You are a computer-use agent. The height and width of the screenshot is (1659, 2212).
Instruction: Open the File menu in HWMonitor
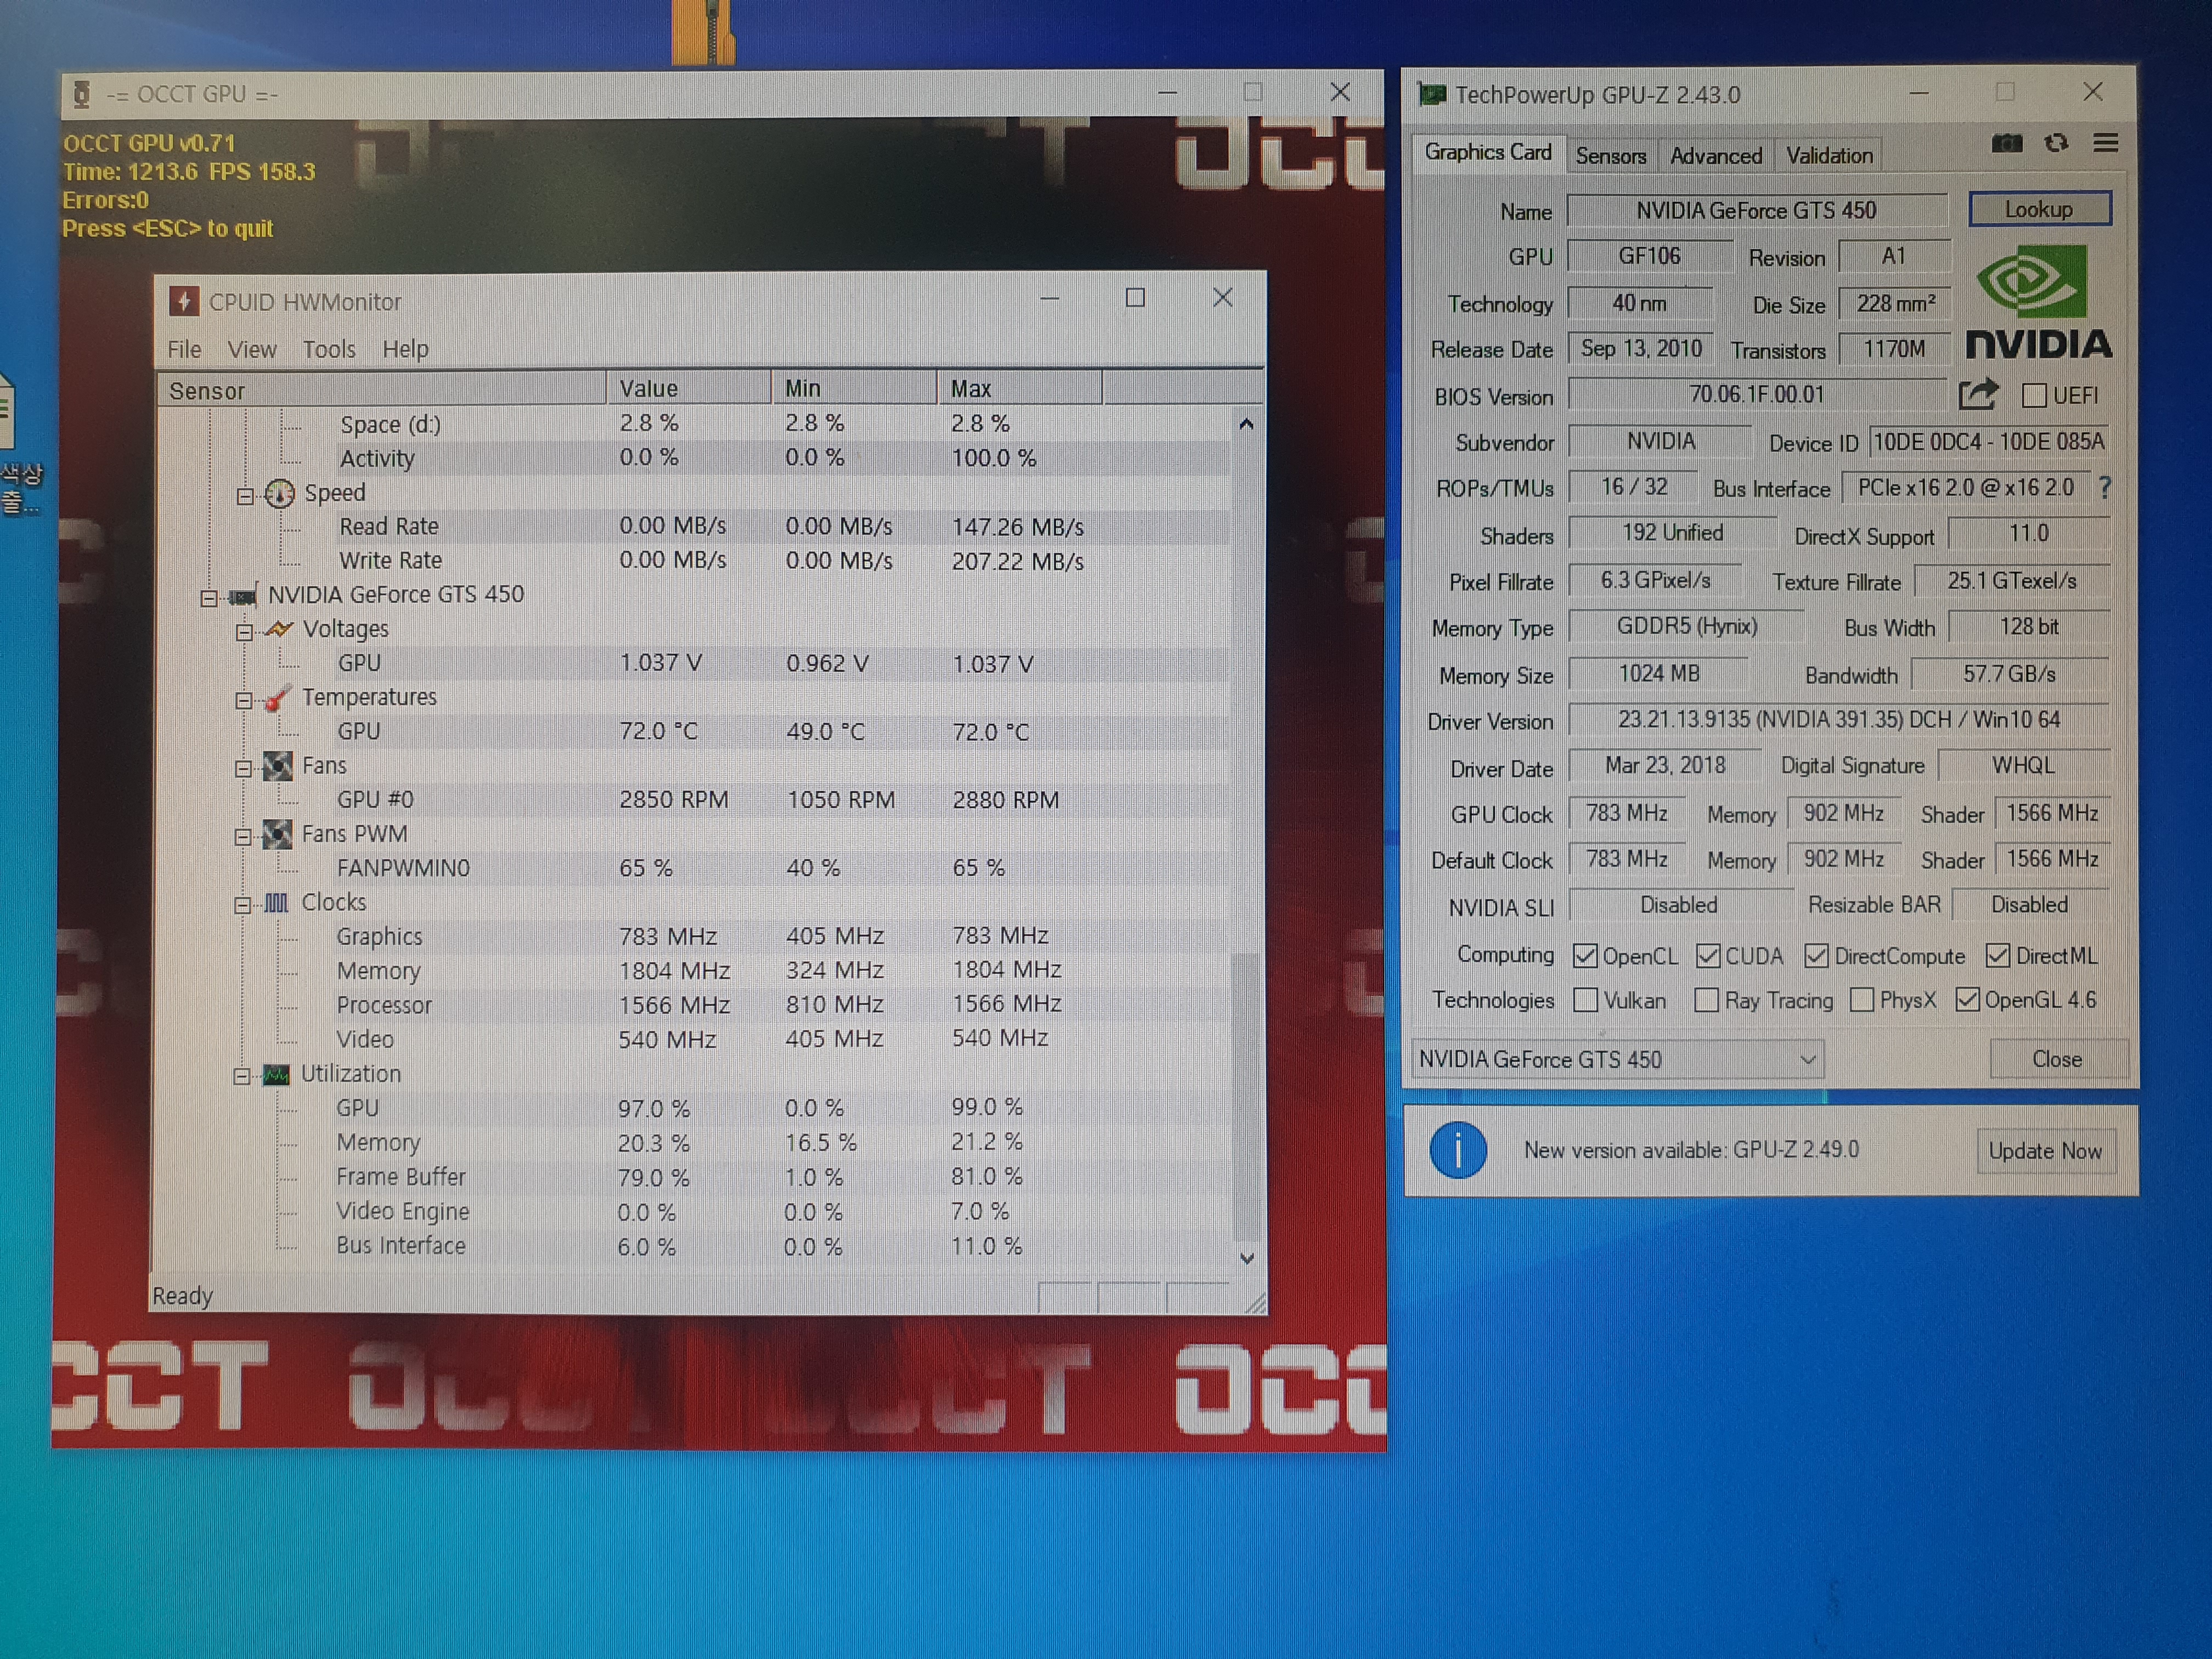[x=184, y=349]
